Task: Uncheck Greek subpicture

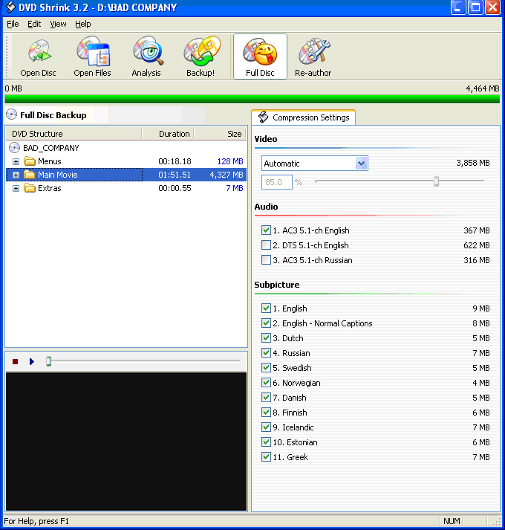Action: (x=266, y=457)
